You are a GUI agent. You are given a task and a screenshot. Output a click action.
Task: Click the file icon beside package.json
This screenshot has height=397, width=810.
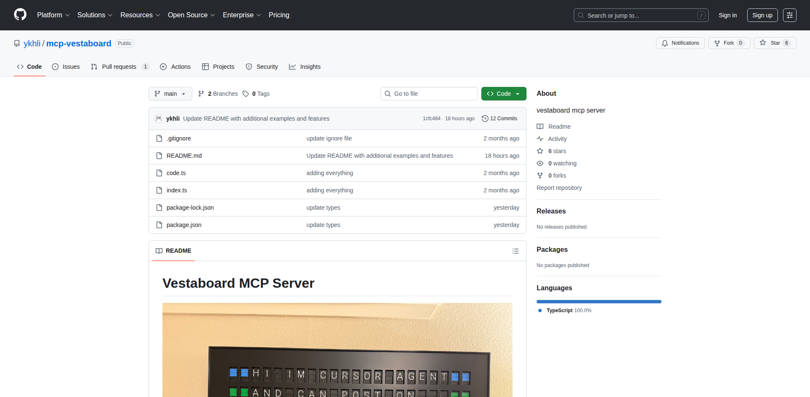pos(159,225)
